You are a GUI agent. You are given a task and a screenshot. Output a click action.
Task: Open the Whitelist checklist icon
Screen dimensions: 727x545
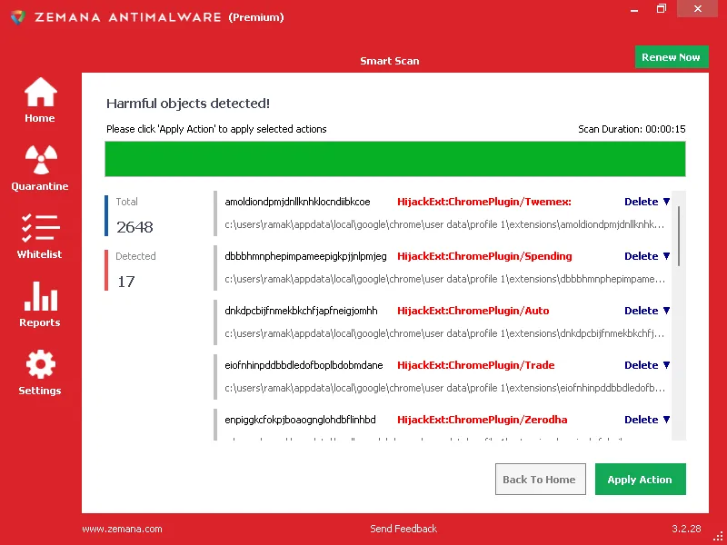(x=40, y=228)
